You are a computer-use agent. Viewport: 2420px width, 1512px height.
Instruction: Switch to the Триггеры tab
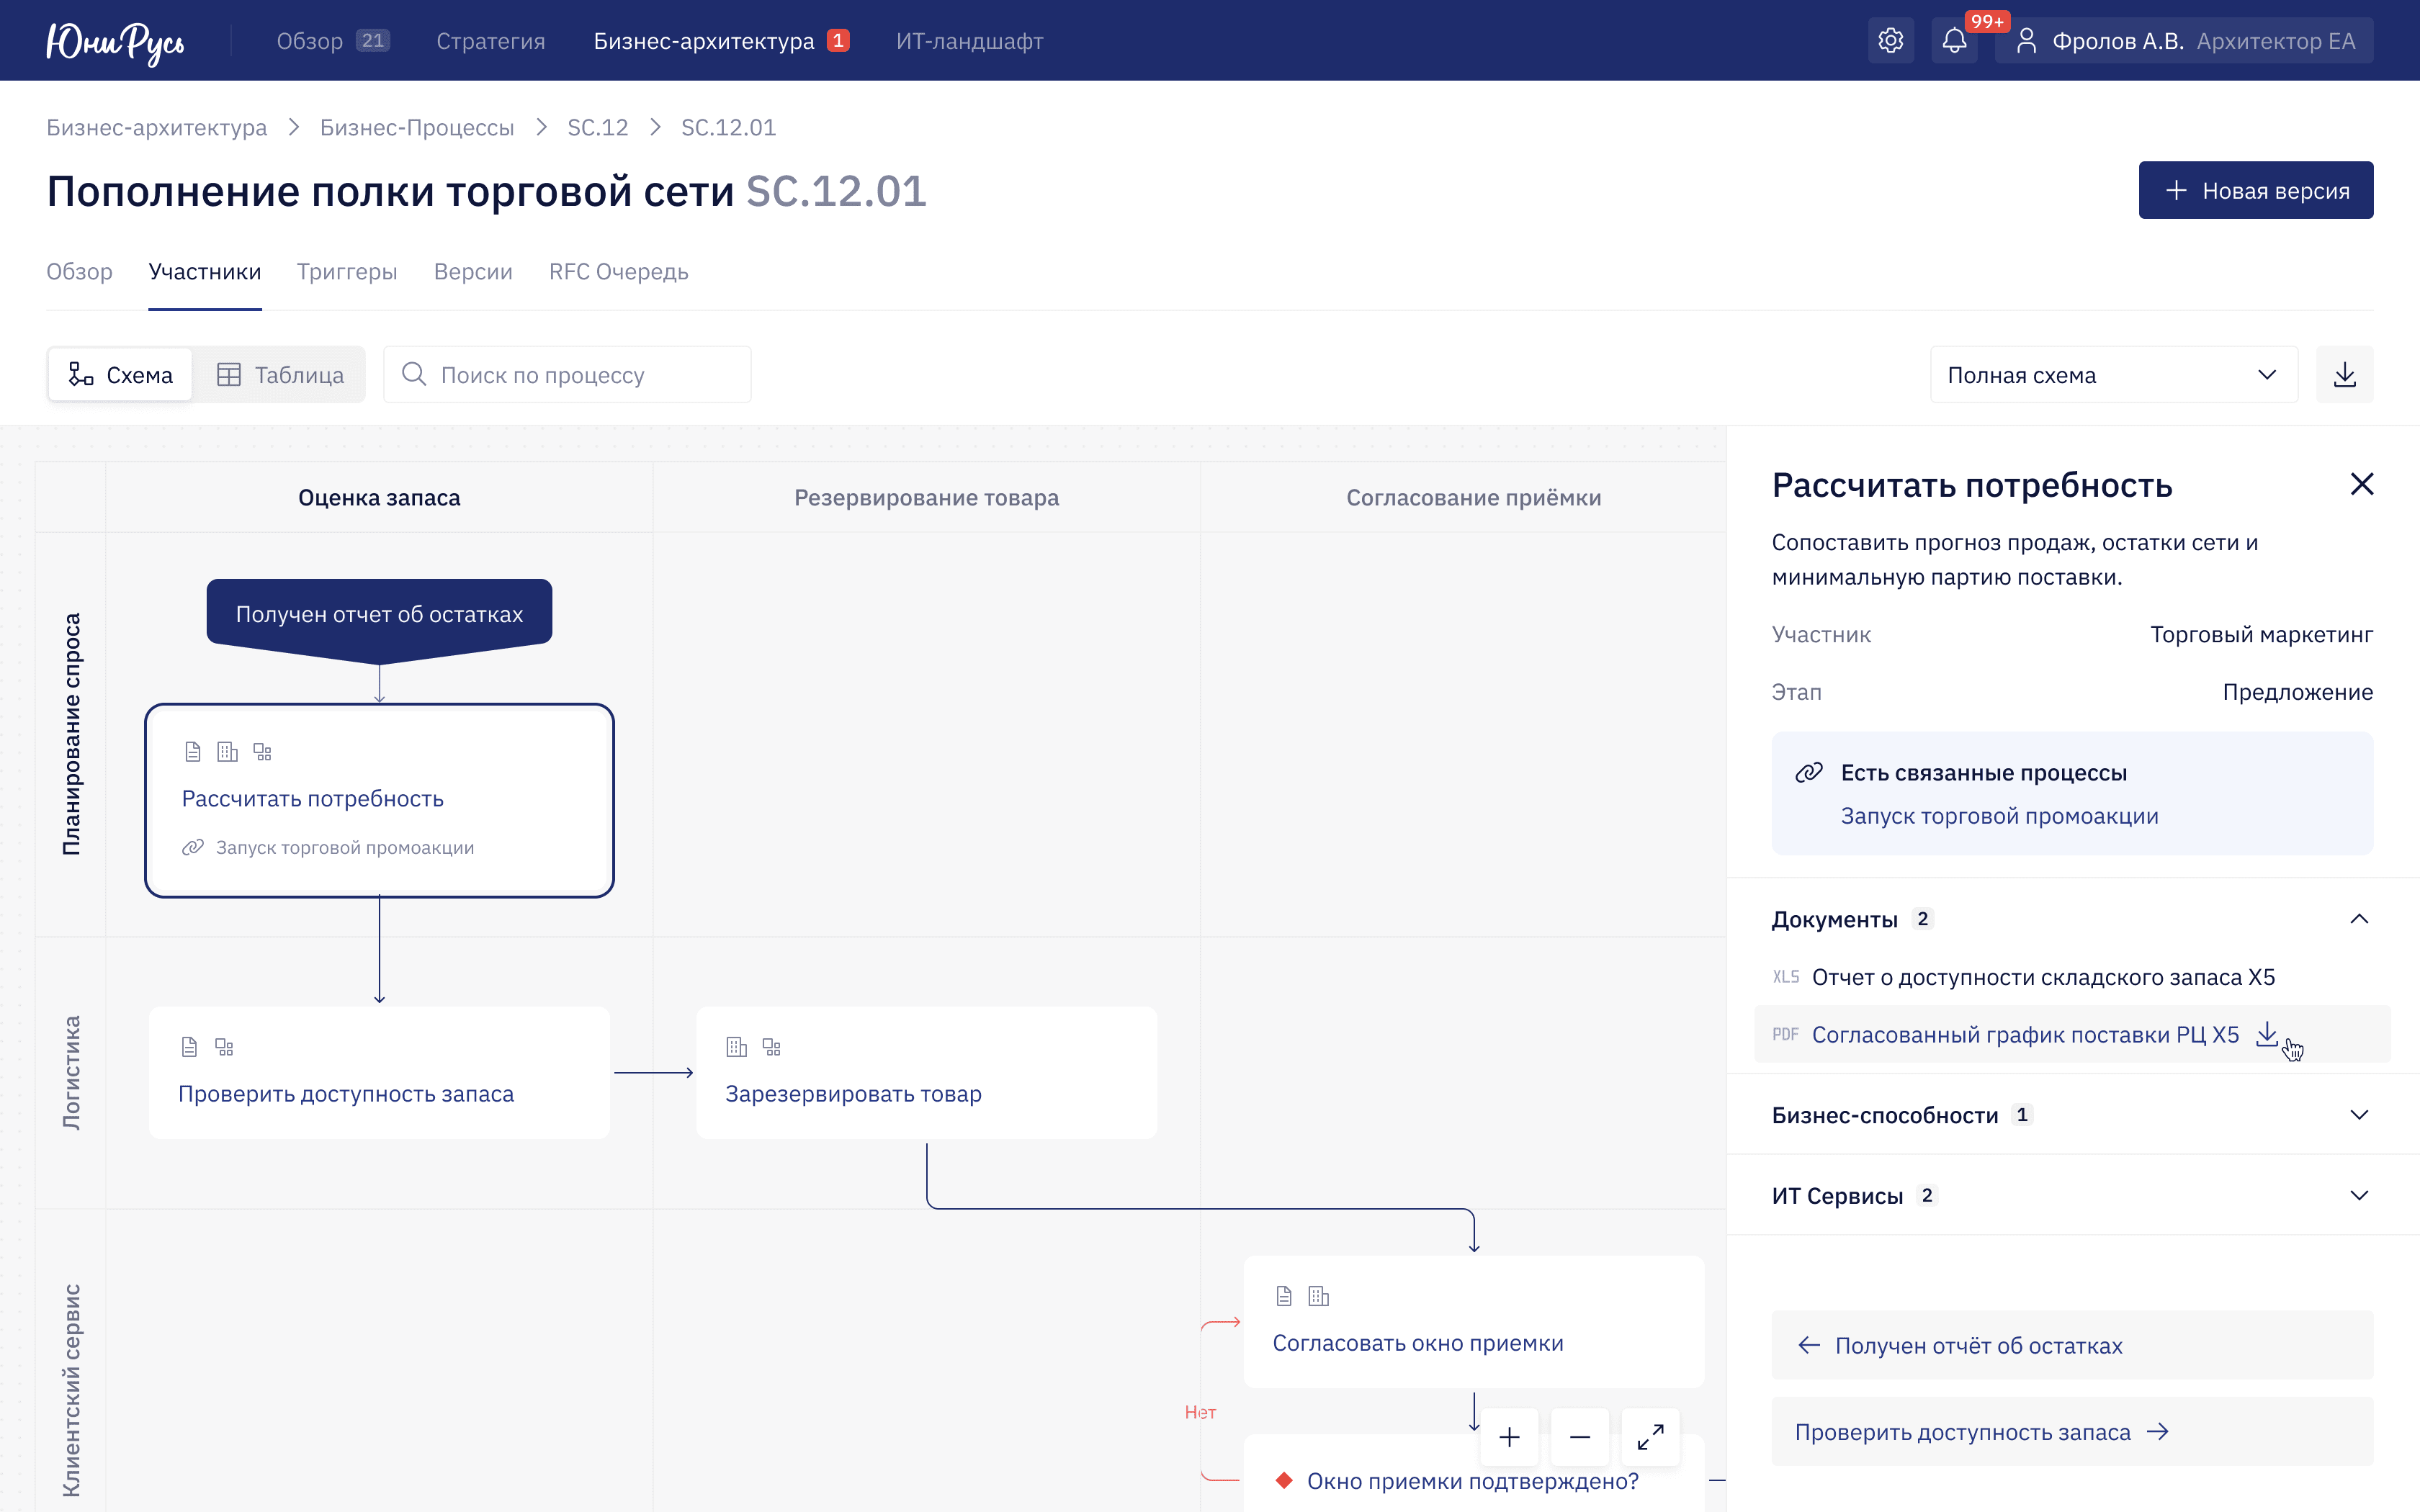click(x=347, y=272)
